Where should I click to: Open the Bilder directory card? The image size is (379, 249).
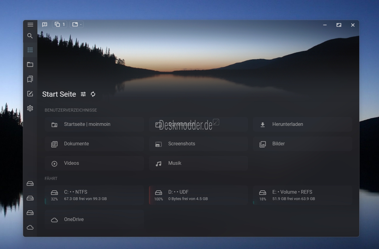[x=302, y=144]
